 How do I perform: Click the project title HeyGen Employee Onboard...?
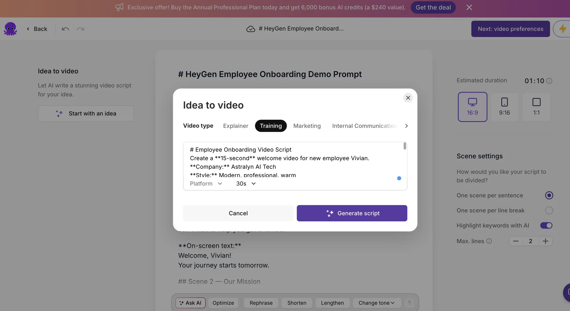(x=301, y=29)
